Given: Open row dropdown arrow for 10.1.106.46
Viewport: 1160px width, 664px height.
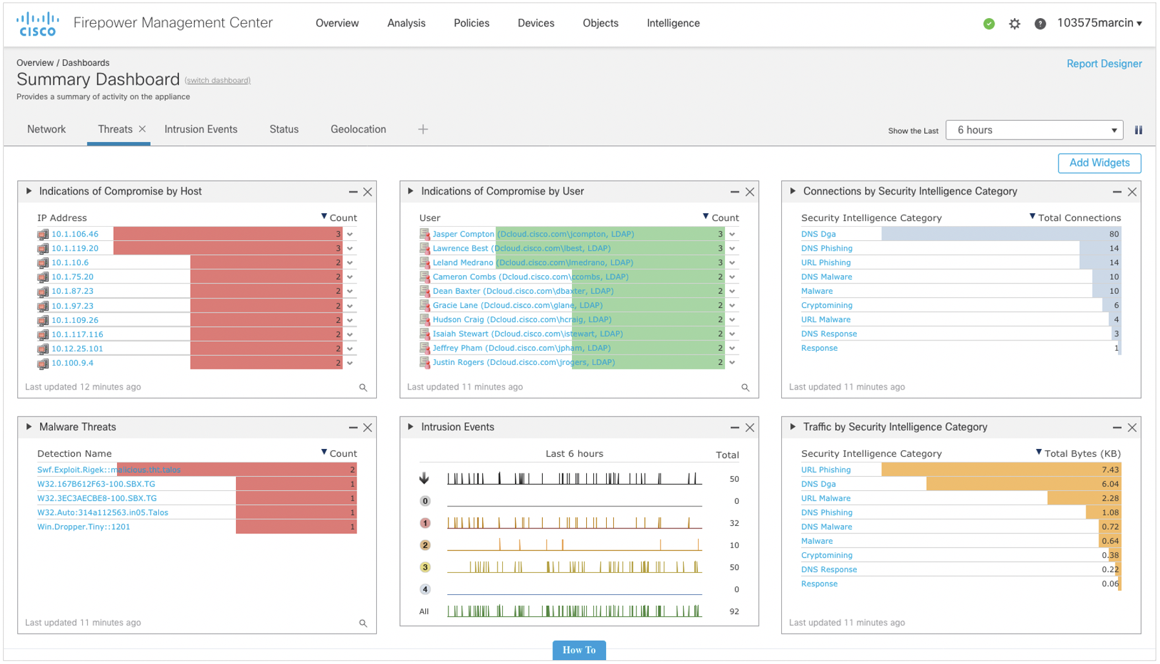Looking at the screenshot, I should [x=350, y=234].
